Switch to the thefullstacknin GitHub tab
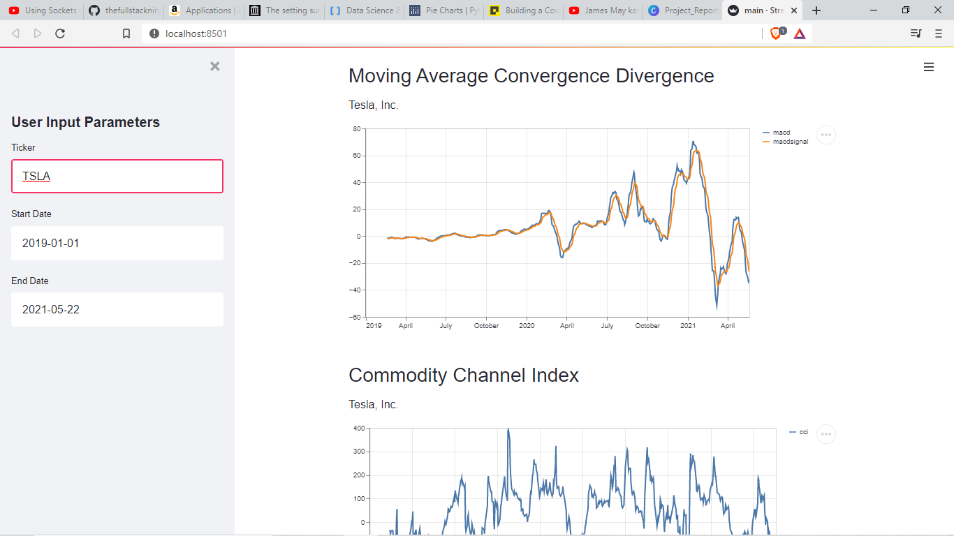This screenshot has width=954, height=536. pos(124,10)
